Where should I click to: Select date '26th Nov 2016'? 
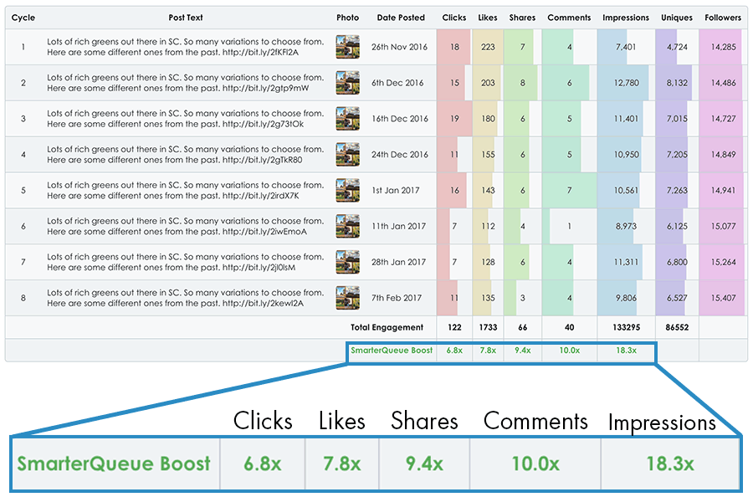(x=399, y=47)
